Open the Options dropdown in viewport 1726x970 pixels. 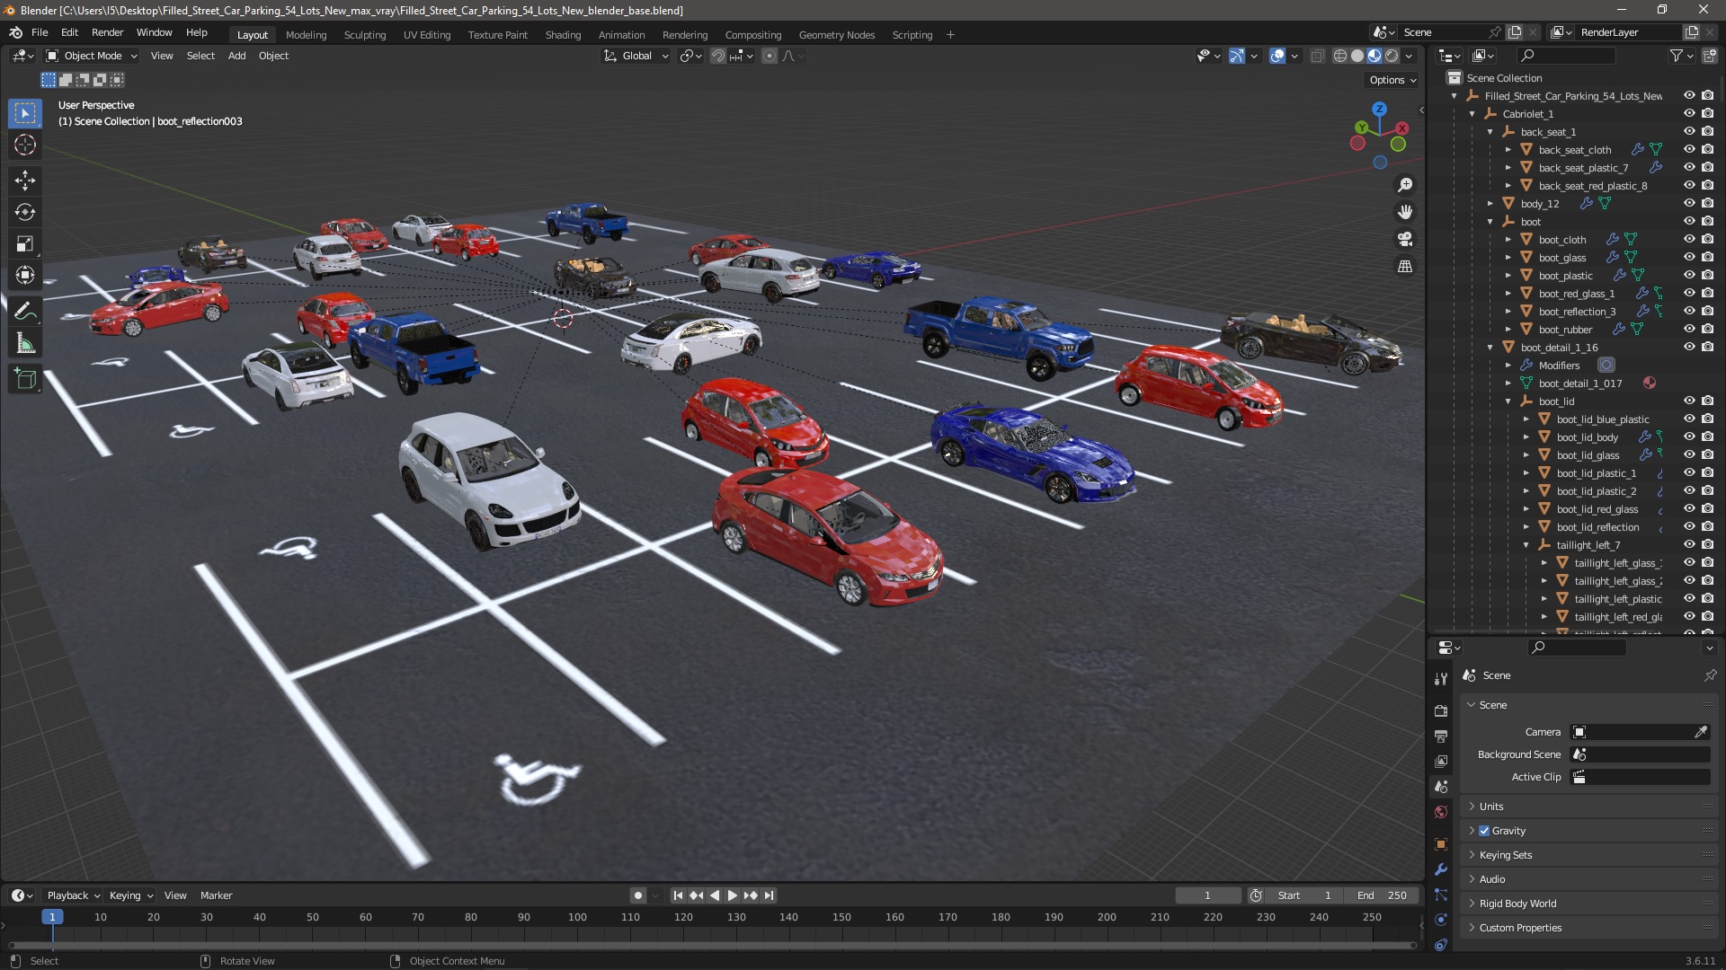pyautogui.click(x=1392, y=80)
